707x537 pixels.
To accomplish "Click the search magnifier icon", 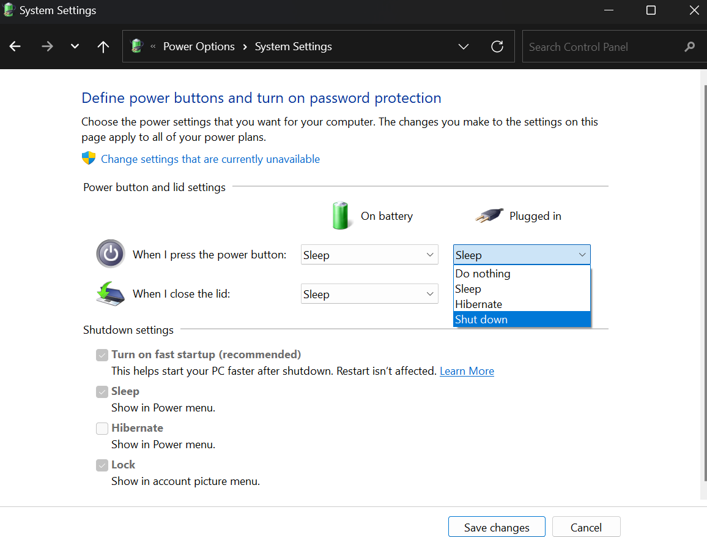I will click(x=690, y=47).
